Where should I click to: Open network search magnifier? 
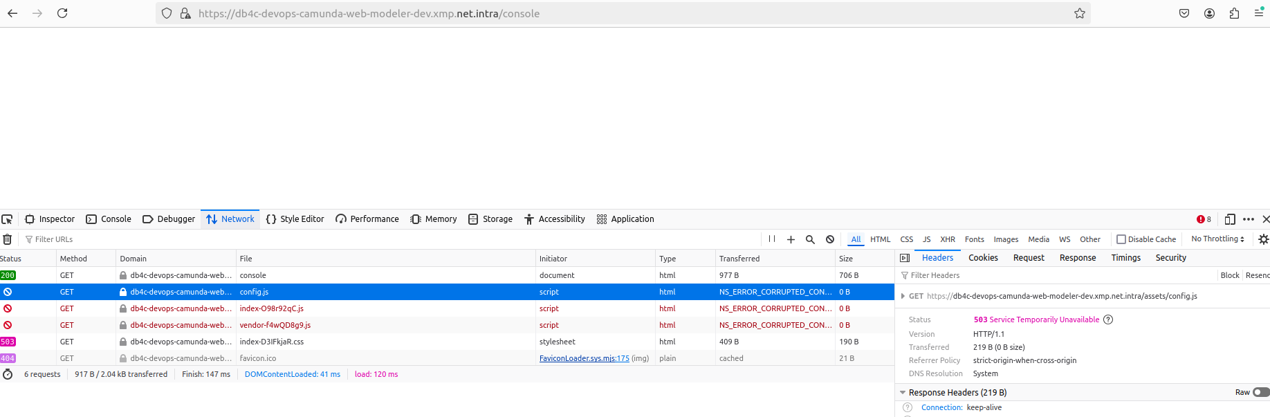(x=810, y=239)
